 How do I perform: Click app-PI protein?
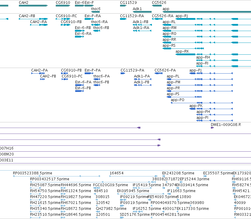[x=214, y=121]
